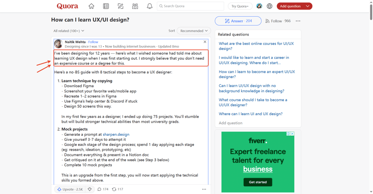
Task: Open the profile avatar menu
Action: tap(259, 6)
